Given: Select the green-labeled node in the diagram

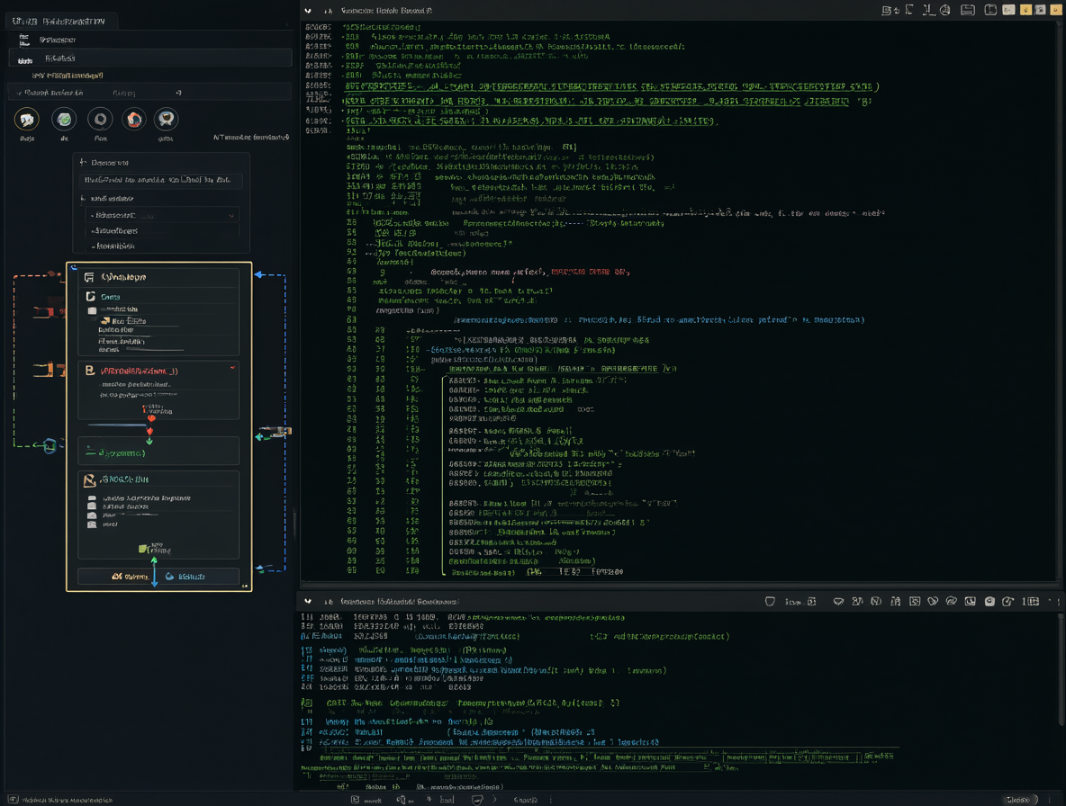Looking at the screenshot, I should tap(158, 451).
